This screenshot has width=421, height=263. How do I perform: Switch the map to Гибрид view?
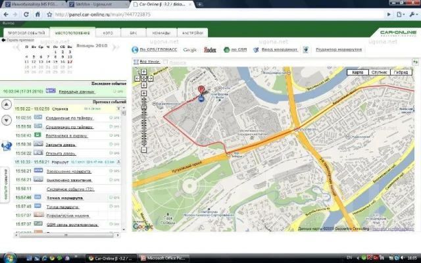(x=401, y=72)
